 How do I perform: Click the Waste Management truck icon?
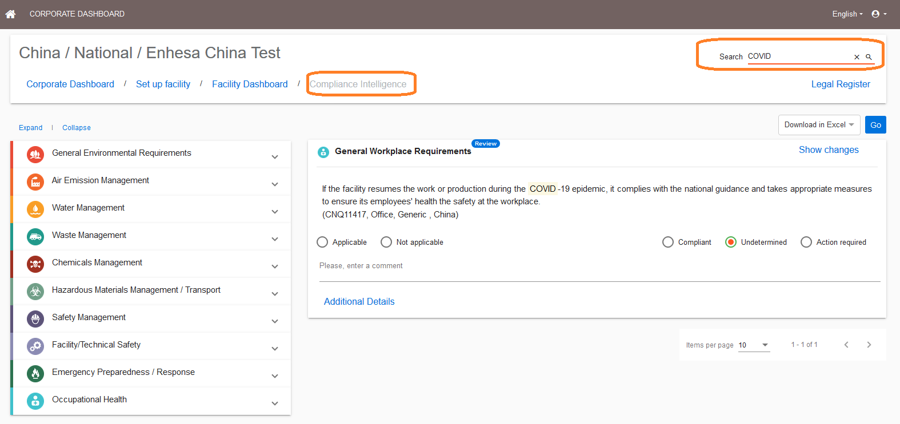35,236
